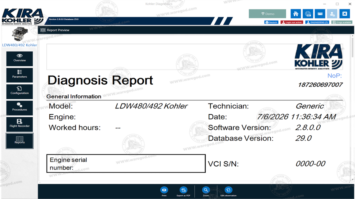Viewport: 355px width, 199px height.
Task: Open language globe ABC icon
Action: pyautogui.click(x=308, y=14)
